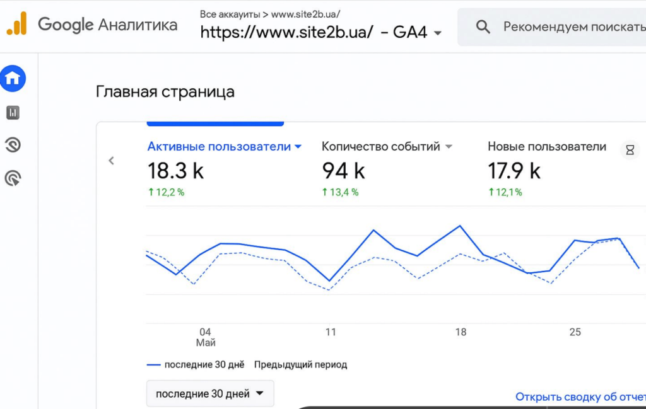Click inside the search field 'Рекомендуем поискать'
646x409 pixels.
coord(568,26)
